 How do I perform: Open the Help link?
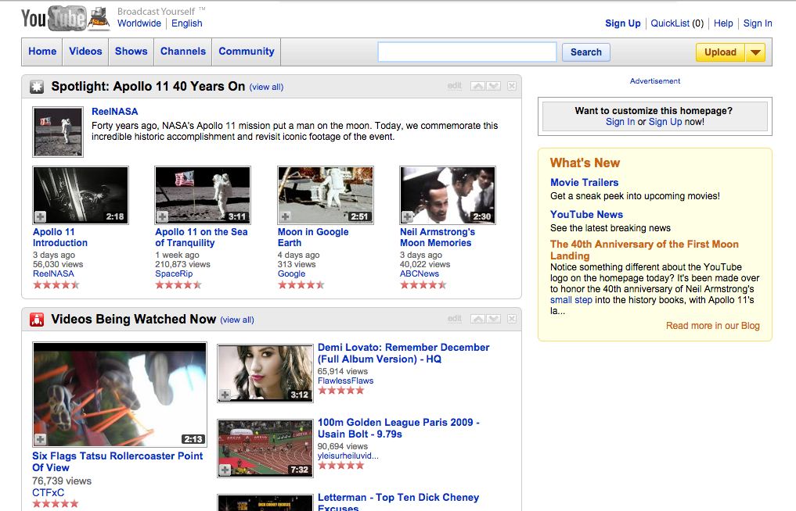coord(723,23)
